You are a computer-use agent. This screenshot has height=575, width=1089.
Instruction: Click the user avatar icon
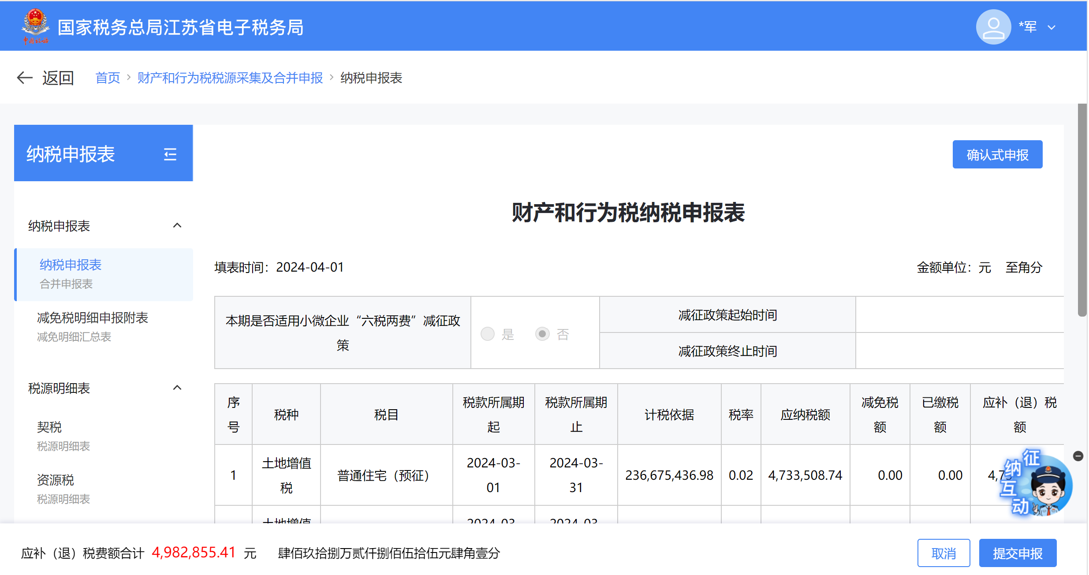(993, 27)
